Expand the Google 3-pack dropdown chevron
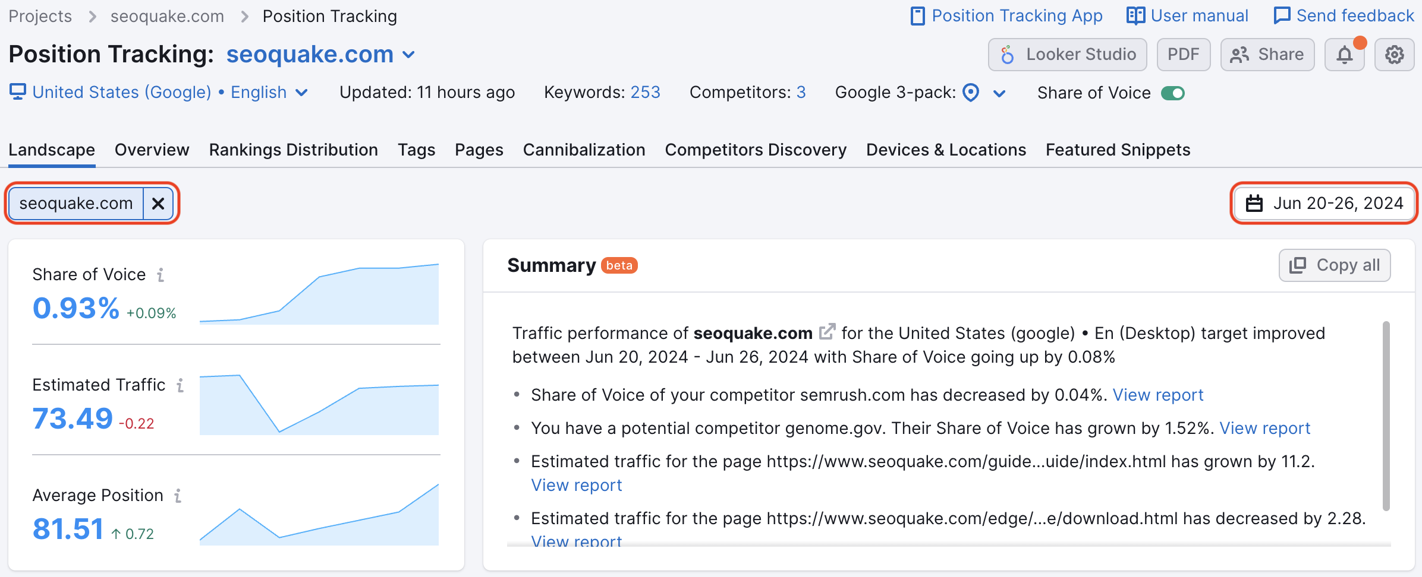 [1000, 93]
